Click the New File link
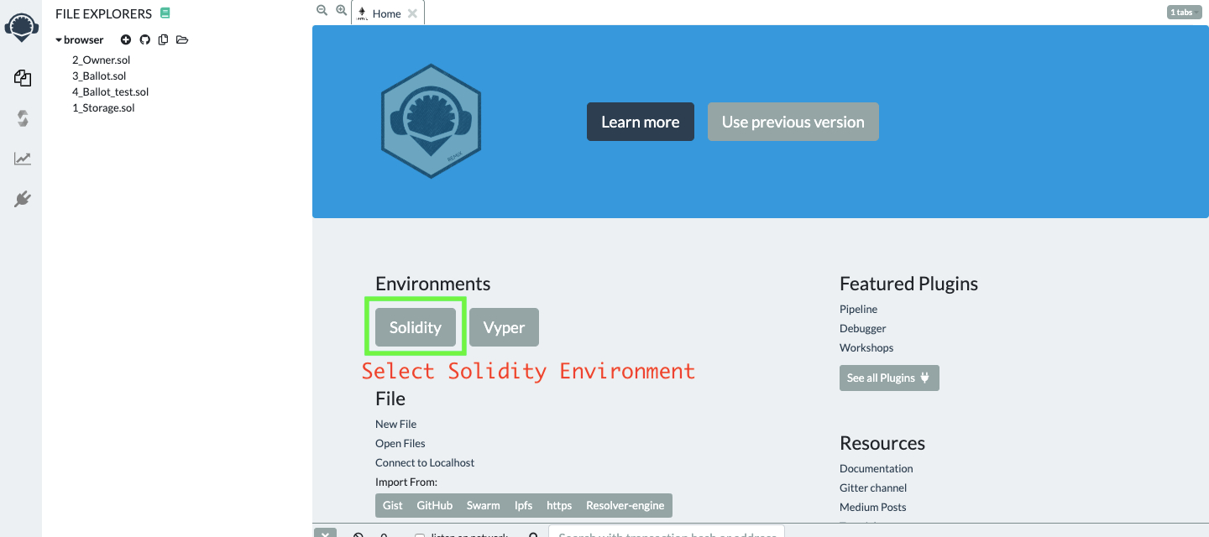 click(395, 425)
